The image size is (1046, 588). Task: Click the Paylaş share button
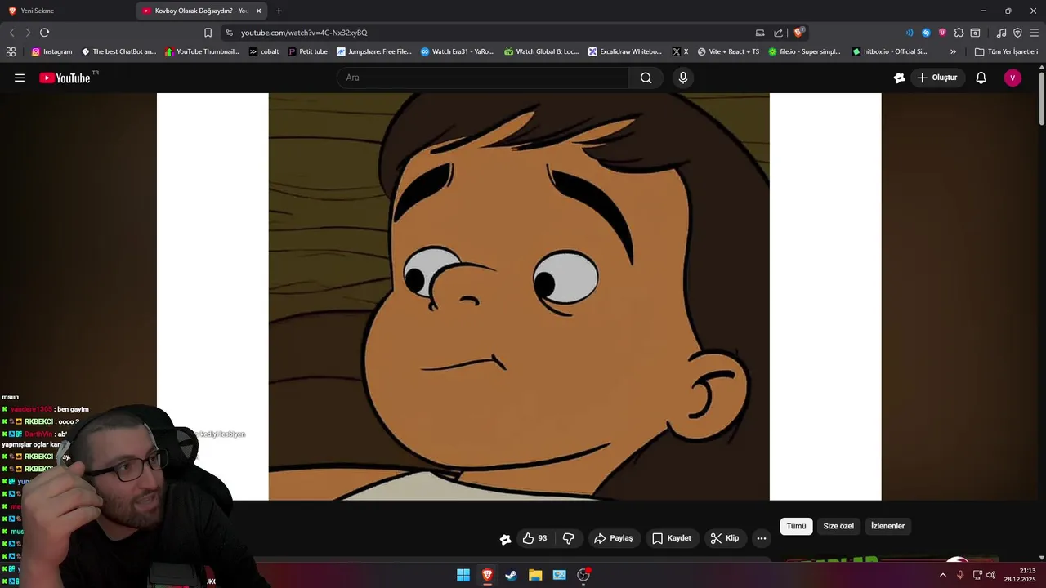(614, 538)
